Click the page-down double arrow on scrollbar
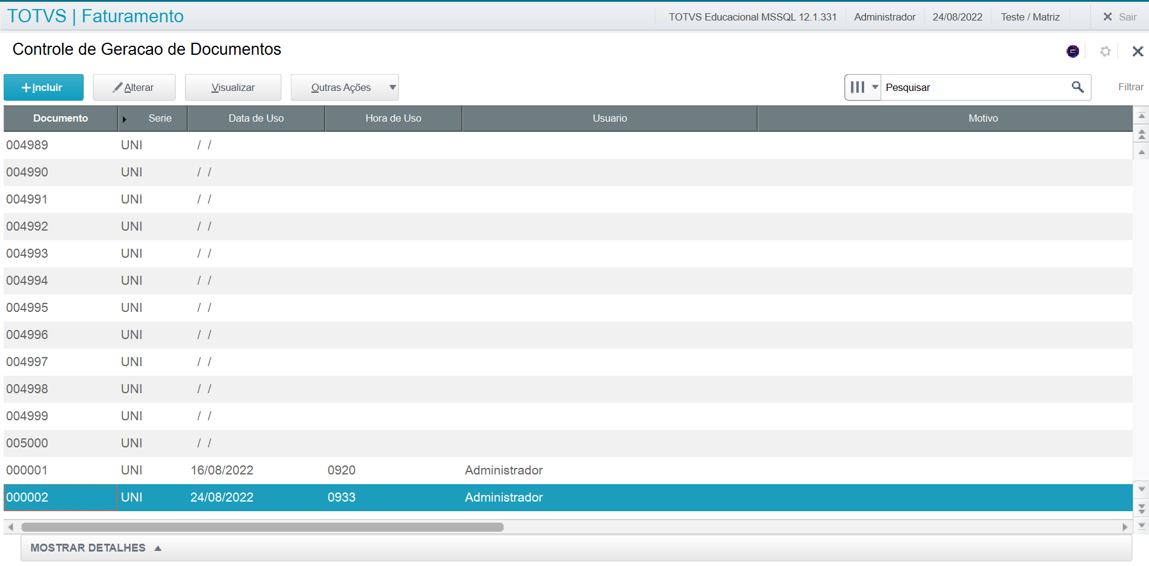This screenshot has width=1149, height=566. click(1141, 509)
